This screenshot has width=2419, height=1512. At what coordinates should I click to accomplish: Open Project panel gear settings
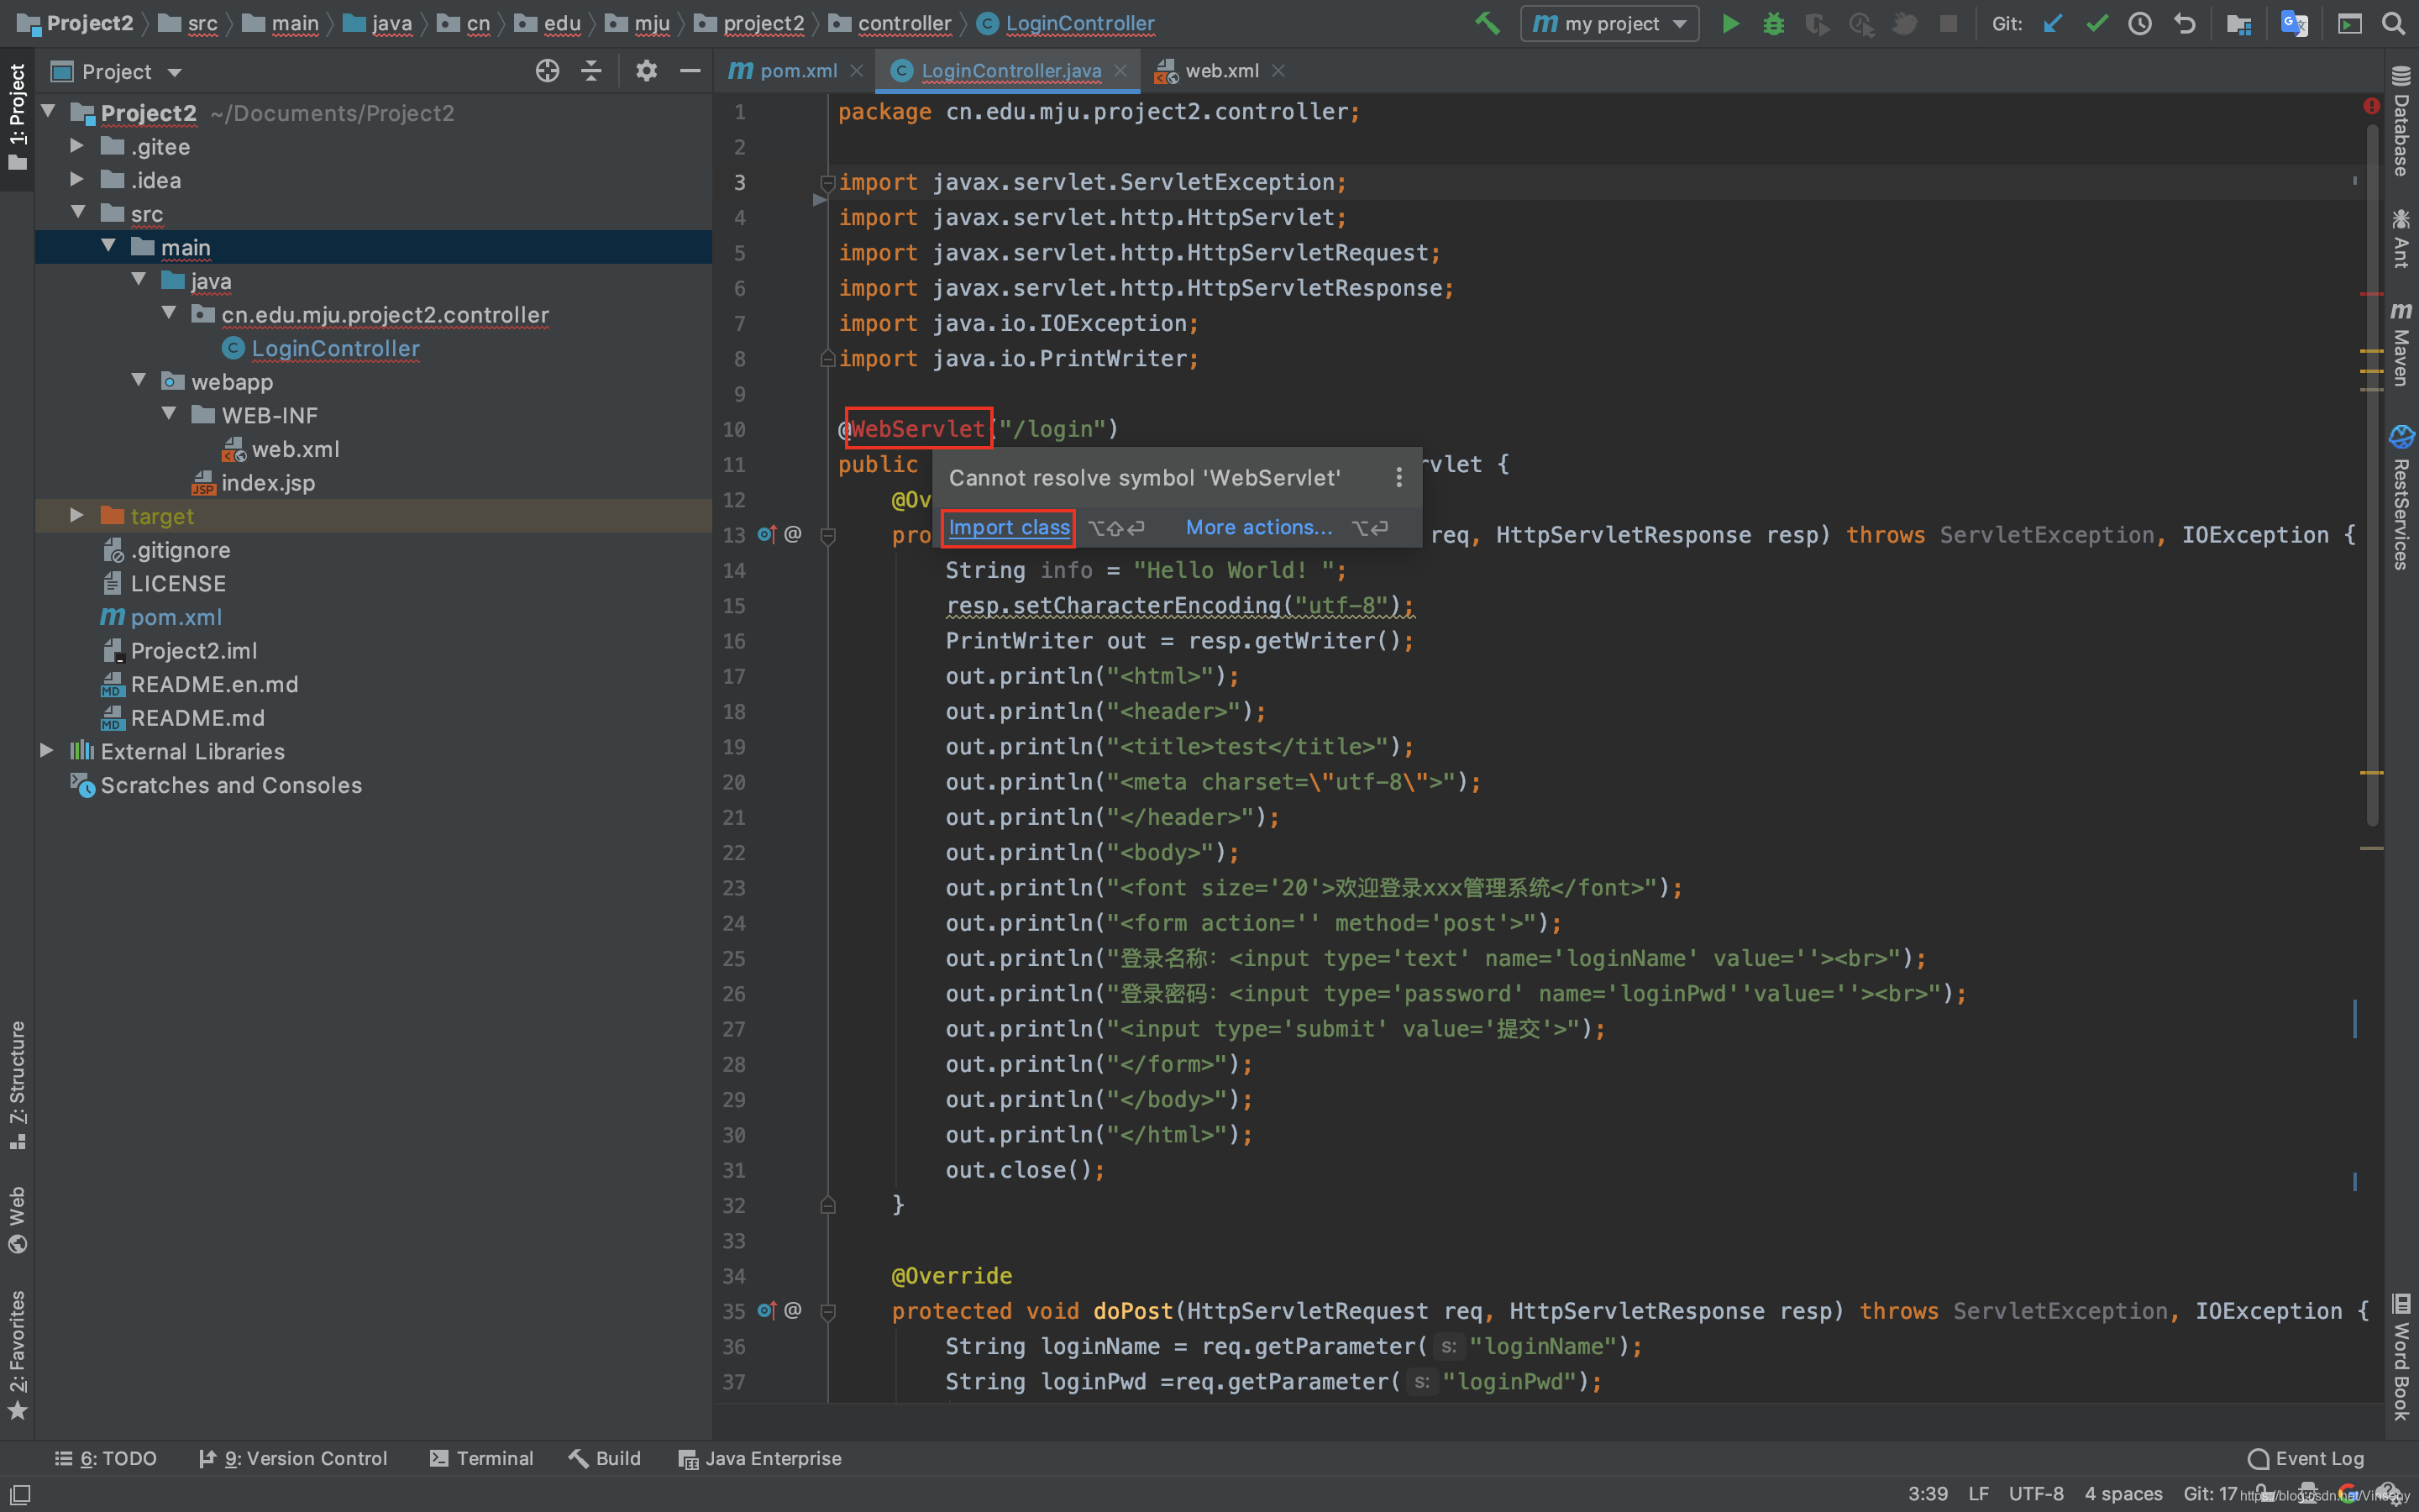tap(647, 71)
